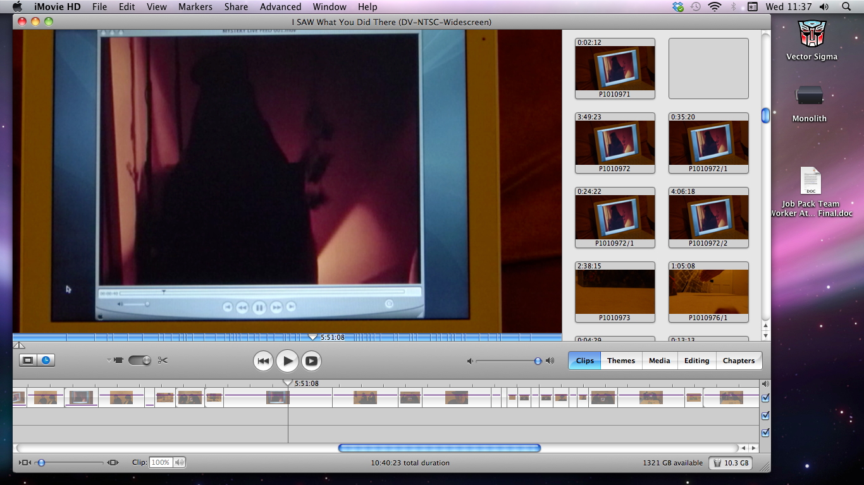The height and width of the screenshot is (485, 864).
Task: Click the timeline zoom-out icon
Action: coord(25,463)
